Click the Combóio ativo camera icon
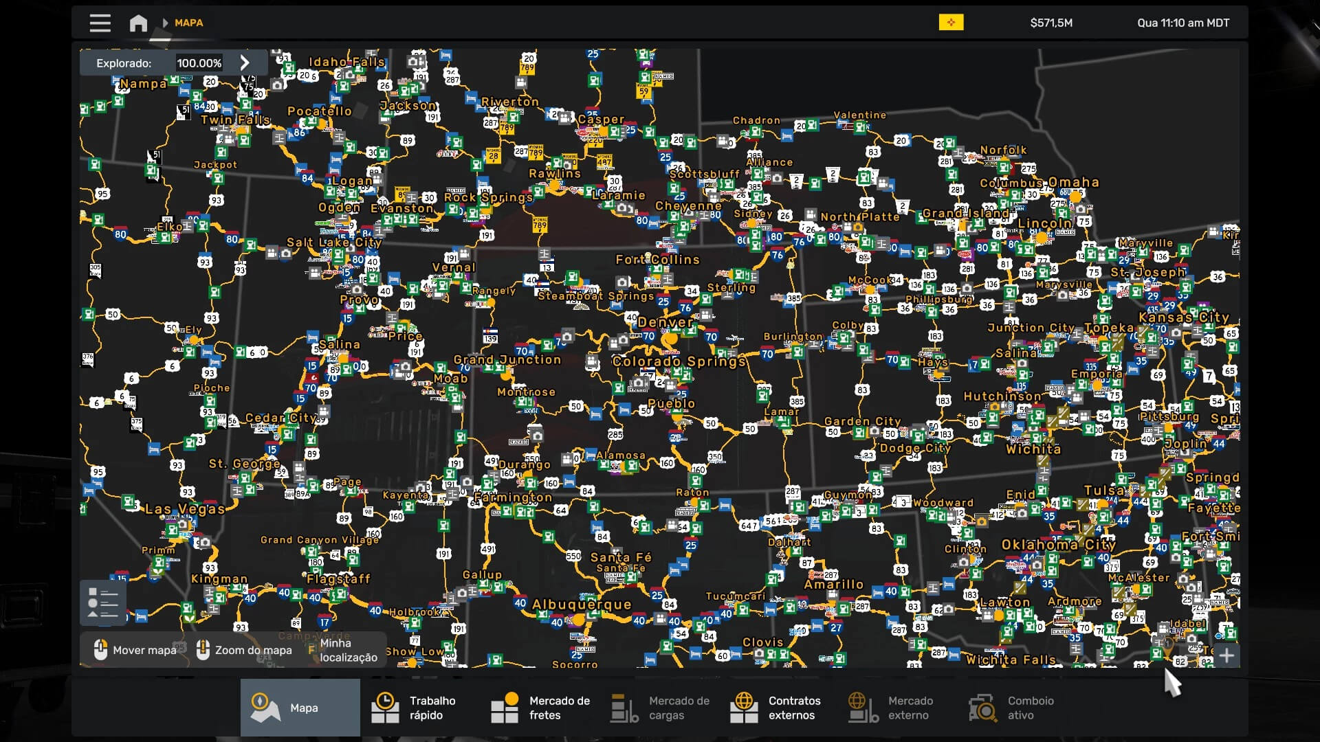The width and height of the screenshot is (1320, 742). click(x=982, y=708)
